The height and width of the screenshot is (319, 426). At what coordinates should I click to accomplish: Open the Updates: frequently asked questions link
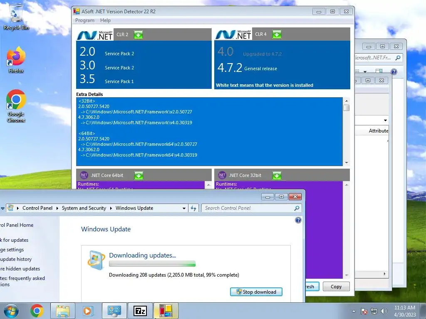[22, 281]
